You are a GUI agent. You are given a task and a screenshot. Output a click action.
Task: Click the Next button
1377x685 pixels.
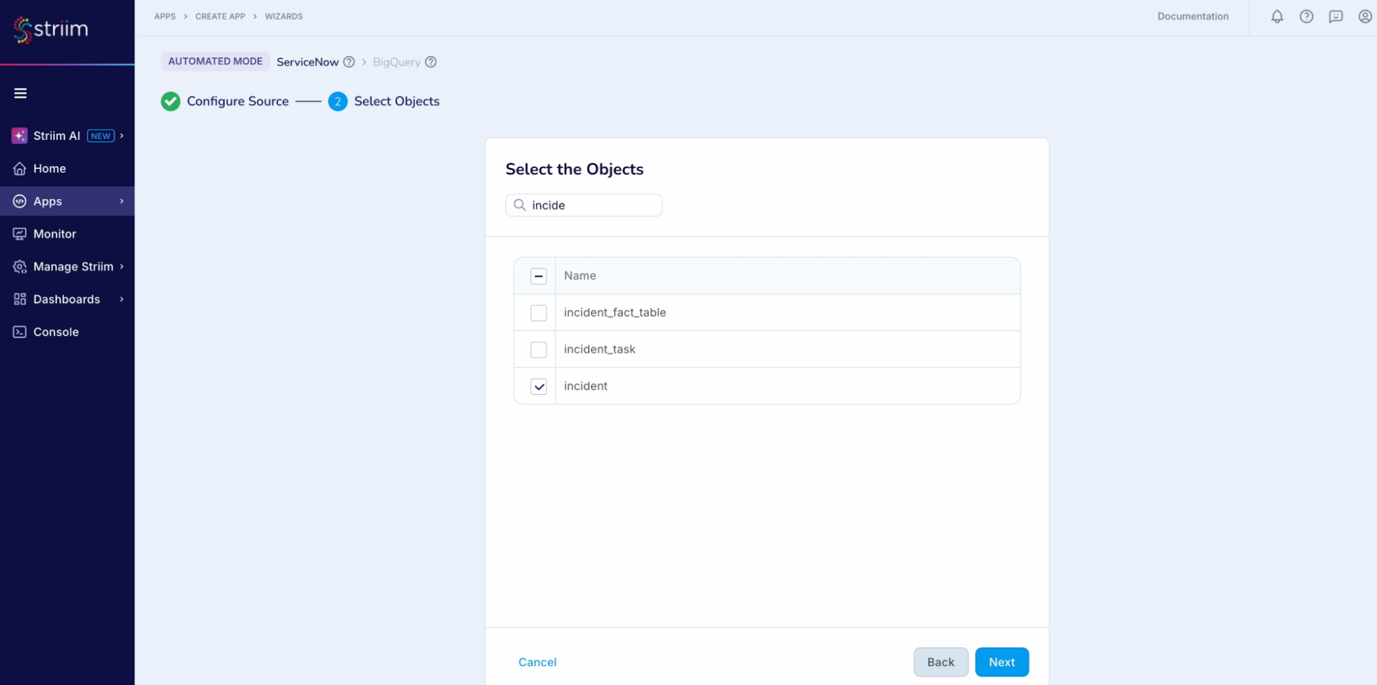[x=1002, y=662]
